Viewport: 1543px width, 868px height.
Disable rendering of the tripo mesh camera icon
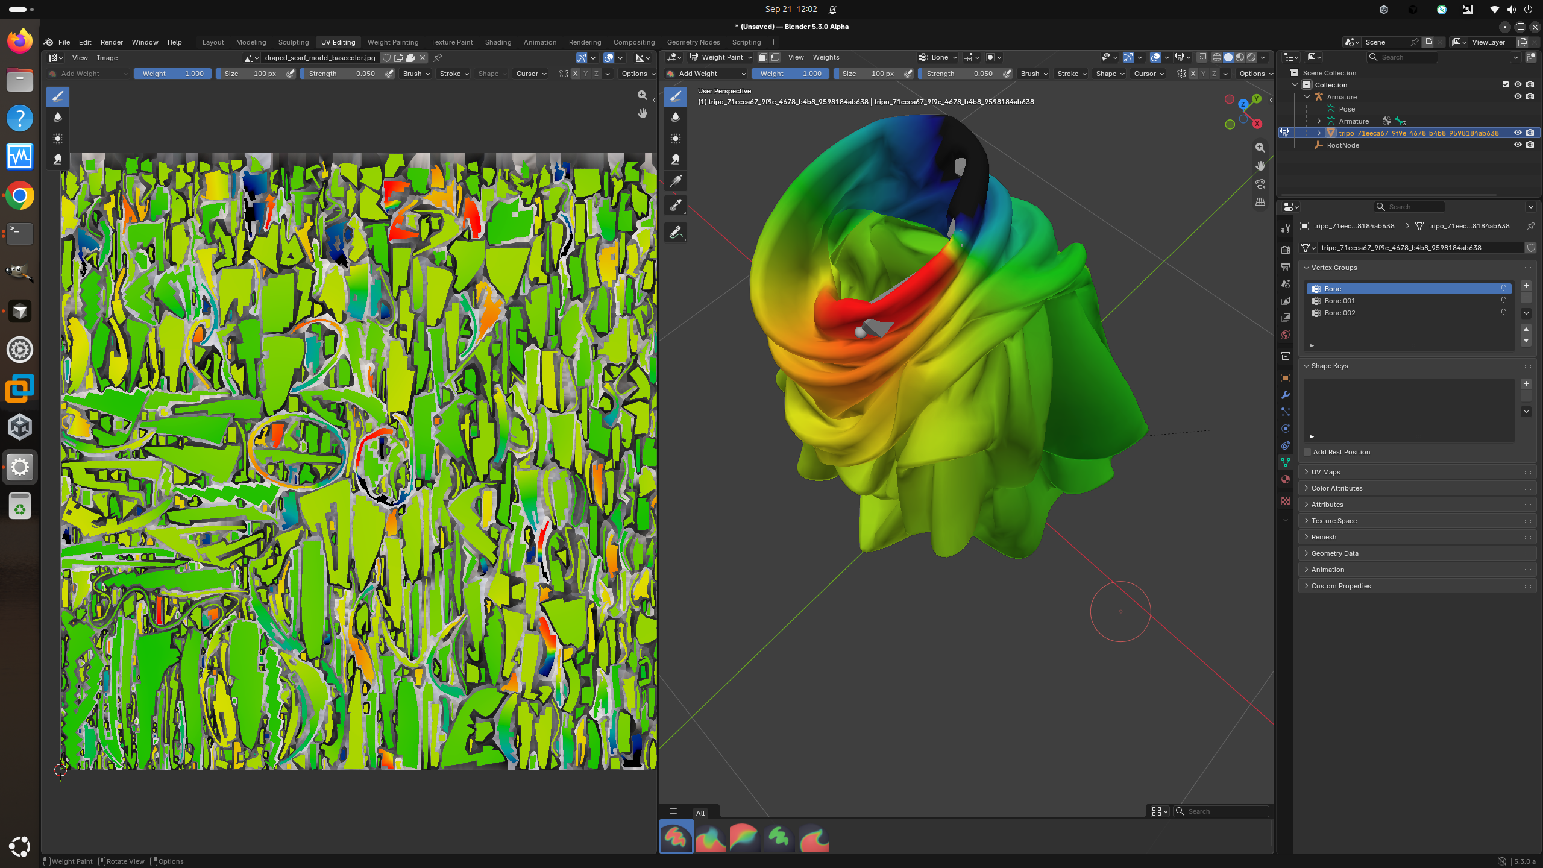pyautogui.click(x=1530, y=133)
